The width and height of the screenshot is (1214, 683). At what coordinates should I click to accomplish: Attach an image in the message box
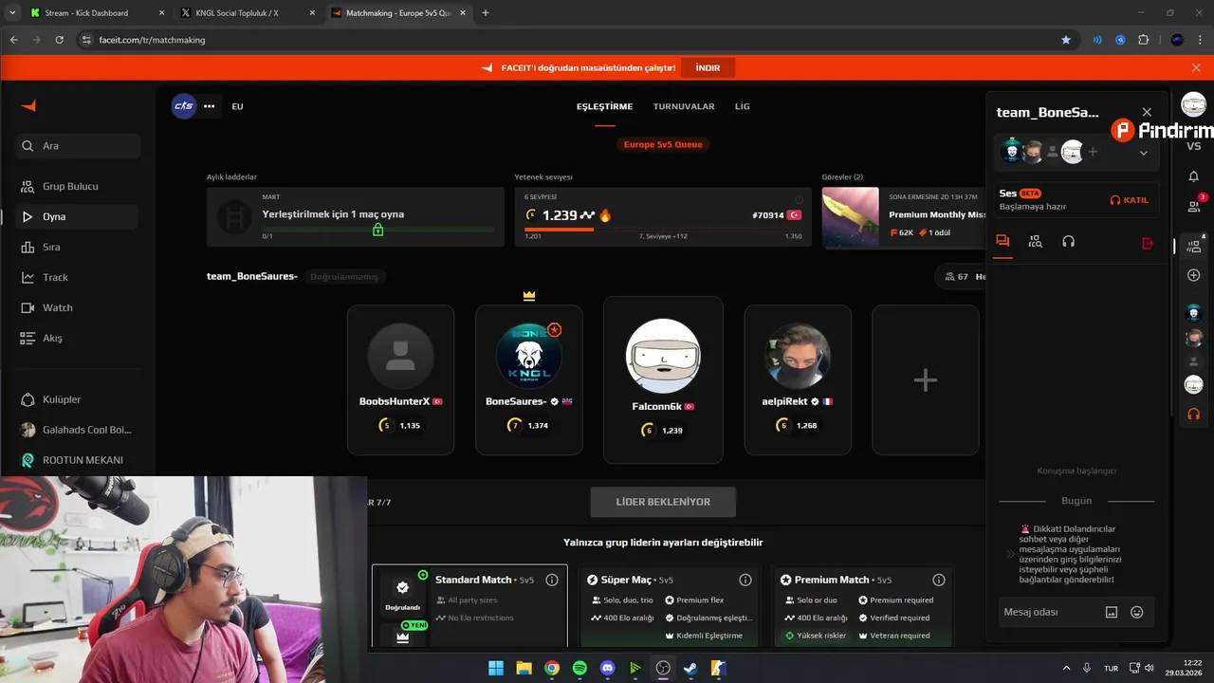pos(1112,613)
